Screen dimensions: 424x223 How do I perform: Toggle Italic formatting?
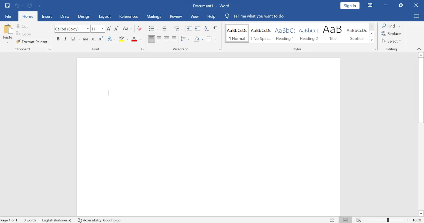65,39
